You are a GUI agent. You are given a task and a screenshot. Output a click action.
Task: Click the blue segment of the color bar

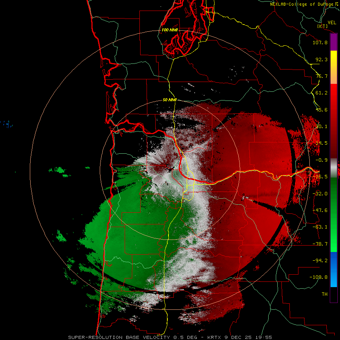334,269
